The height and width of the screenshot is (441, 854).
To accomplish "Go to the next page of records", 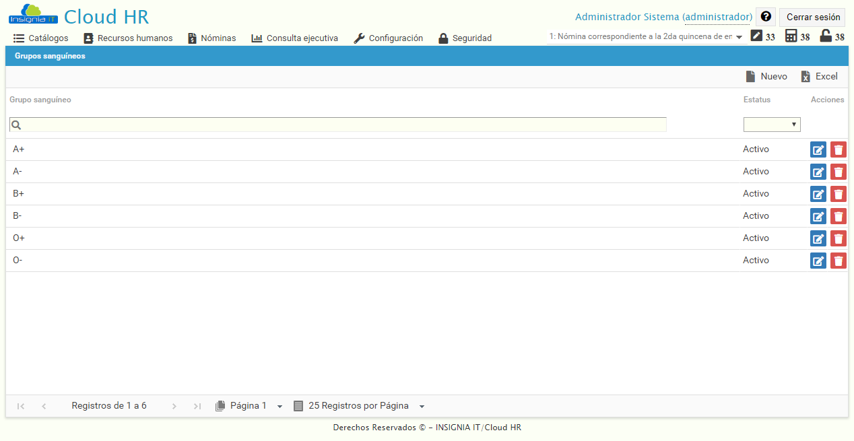I will [x=174, y=405].
